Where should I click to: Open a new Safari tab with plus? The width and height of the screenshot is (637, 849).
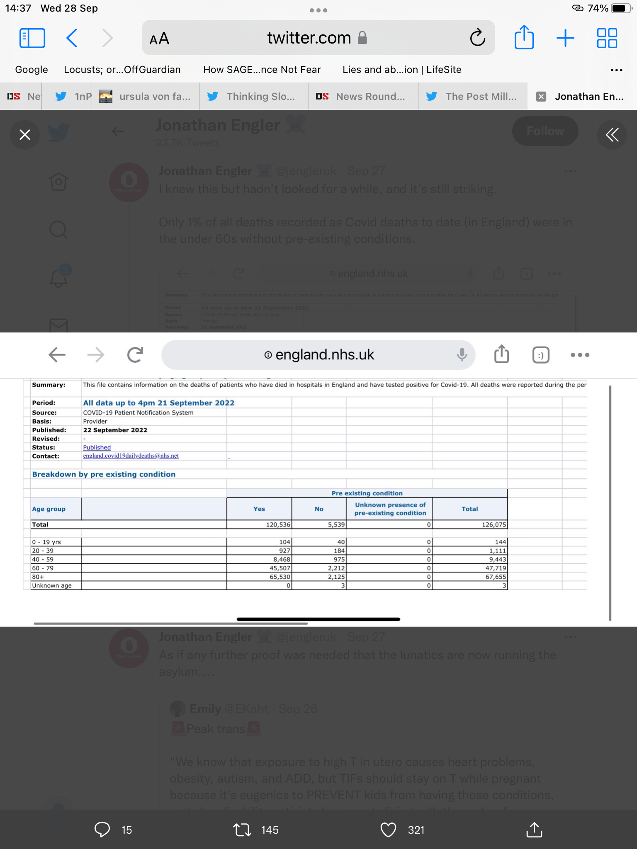point(565,38)
